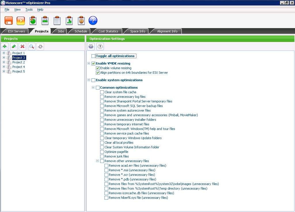Collapse Common optimizations group
This screenshot has width=295, height=212.
pos(93,87)
